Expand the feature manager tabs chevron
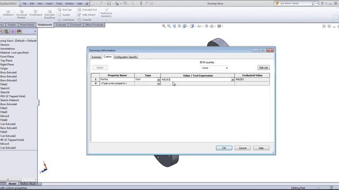The image size is (339, 190). coord(35,32)
